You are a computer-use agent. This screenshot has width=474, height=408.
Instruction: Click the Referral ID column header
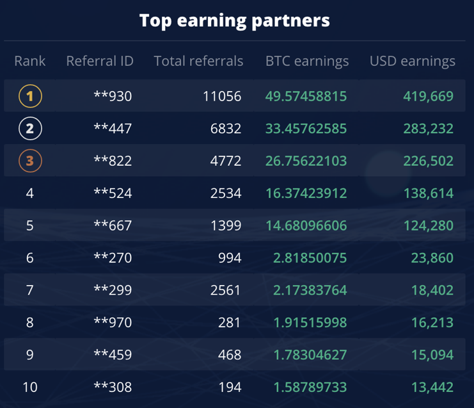[100, 61]
